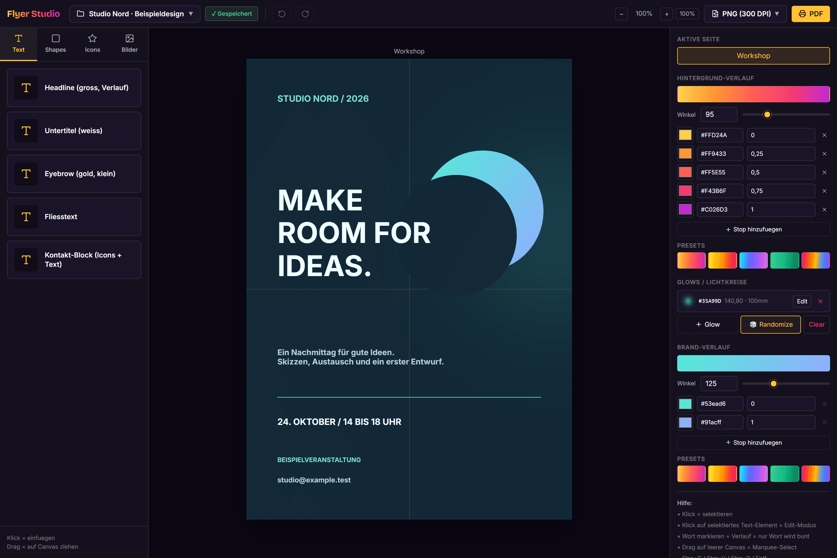The image size is (837, 558).
Task: Click the T icon of Headline (gross, Verlauf)
Action: pyautogui.click(x=26, y=87)
